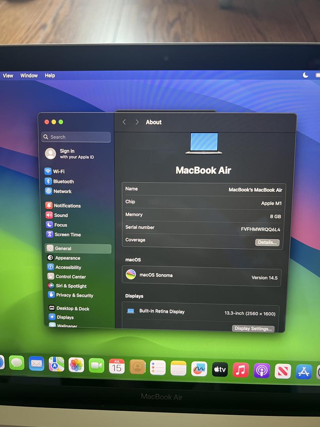Image resolution: width=320 pixels, height=427 pixels.
Task: Launch Notes from the Dock
Action: click(x=179, y=368)
